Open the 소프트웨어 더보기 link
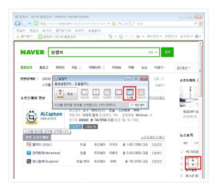This screenshot has width=217, height=191. (153, 137)
